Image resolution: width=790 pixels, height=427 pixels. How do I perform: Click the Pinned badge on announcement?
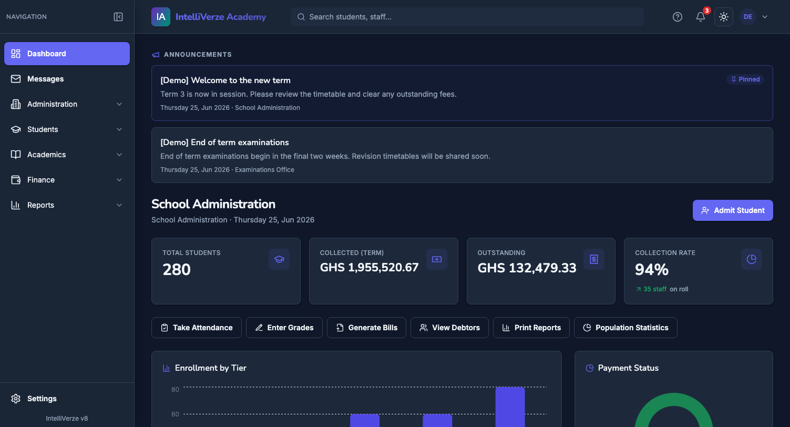pyautogui.click(x=745, y=79)
